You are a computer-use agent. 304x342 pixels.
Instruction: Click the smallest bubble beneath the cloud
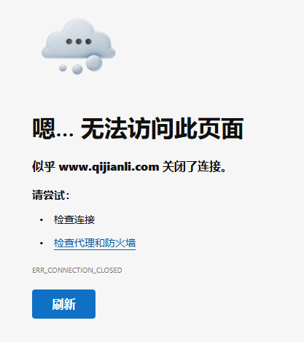(x=63, y=68)
